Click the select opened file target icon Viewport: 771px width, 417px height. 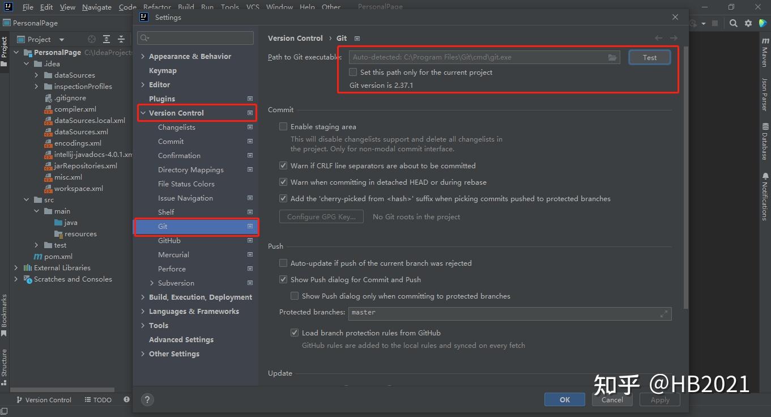pos(92,39)
